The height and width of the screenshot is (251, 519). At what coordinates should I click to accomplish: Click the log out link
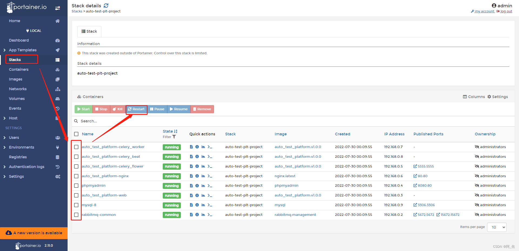[x=504, y=11]
